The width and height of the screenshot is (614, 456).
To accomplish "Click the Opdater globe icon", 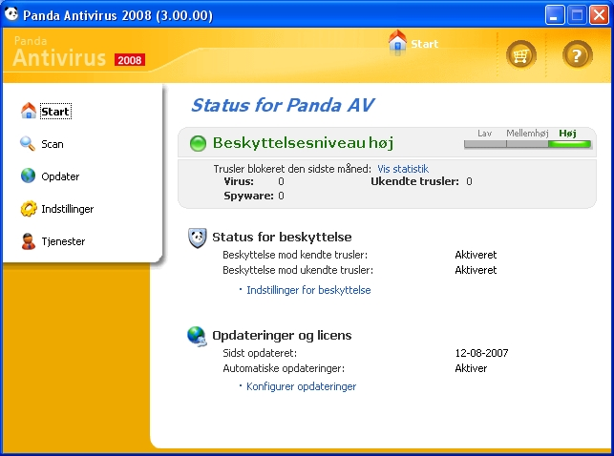I will click(x=28, y=176).
